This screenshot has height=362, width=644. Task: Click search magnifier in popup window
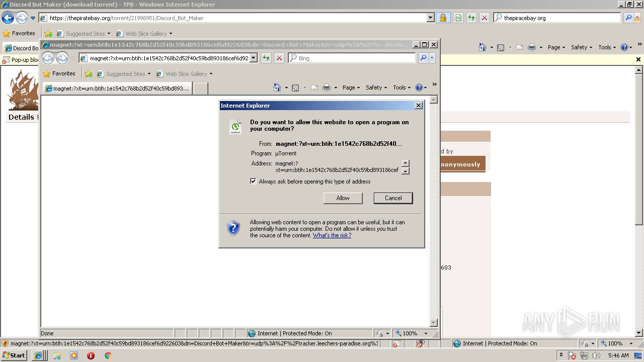pos(423,58)
